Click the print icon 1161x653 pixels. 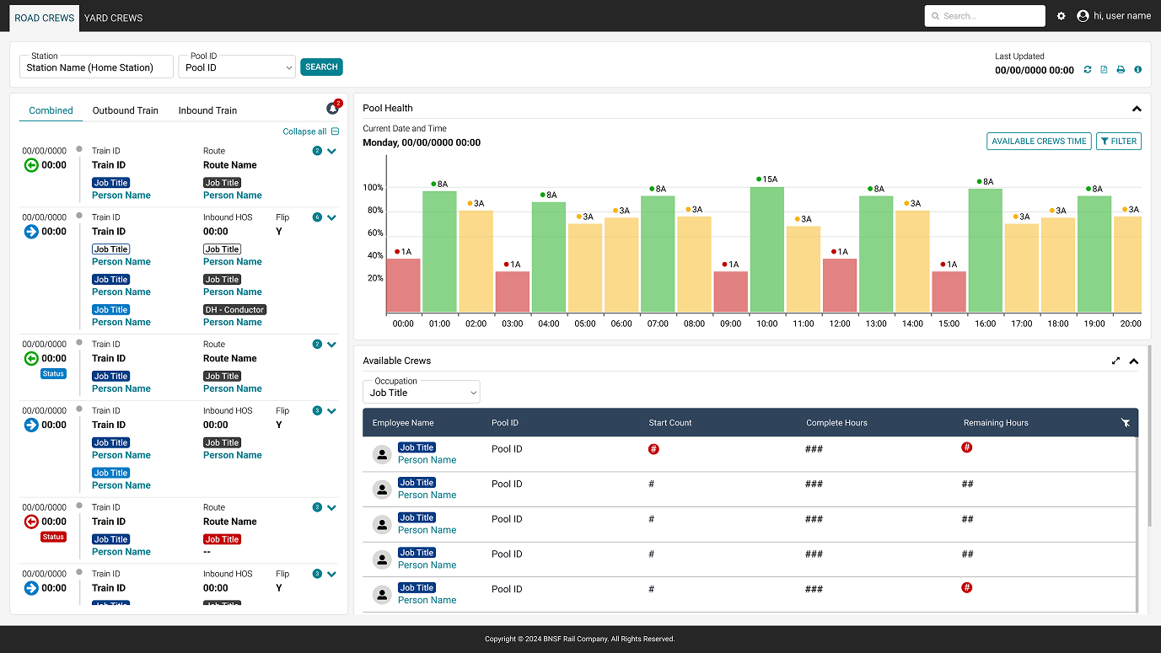coord(1121,70)
